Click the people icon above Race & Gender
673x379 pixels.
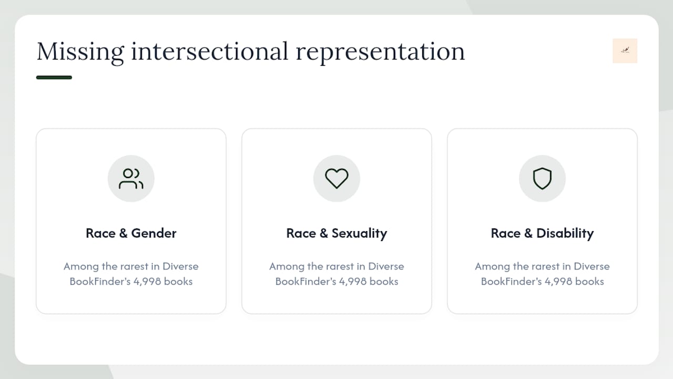131,178
